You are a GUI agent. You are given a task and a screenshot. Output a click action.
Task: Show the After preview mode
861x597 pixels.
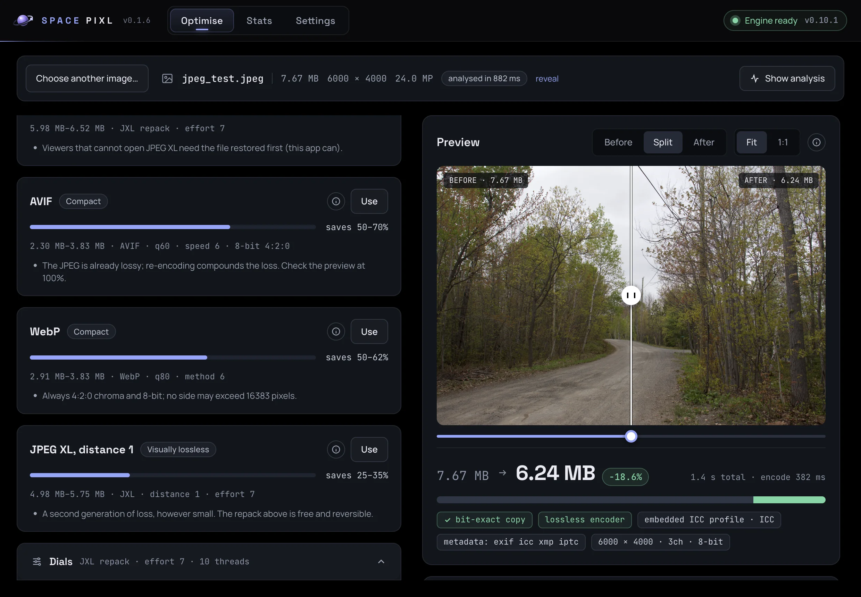pyautogui.click(x=703, y=142)
